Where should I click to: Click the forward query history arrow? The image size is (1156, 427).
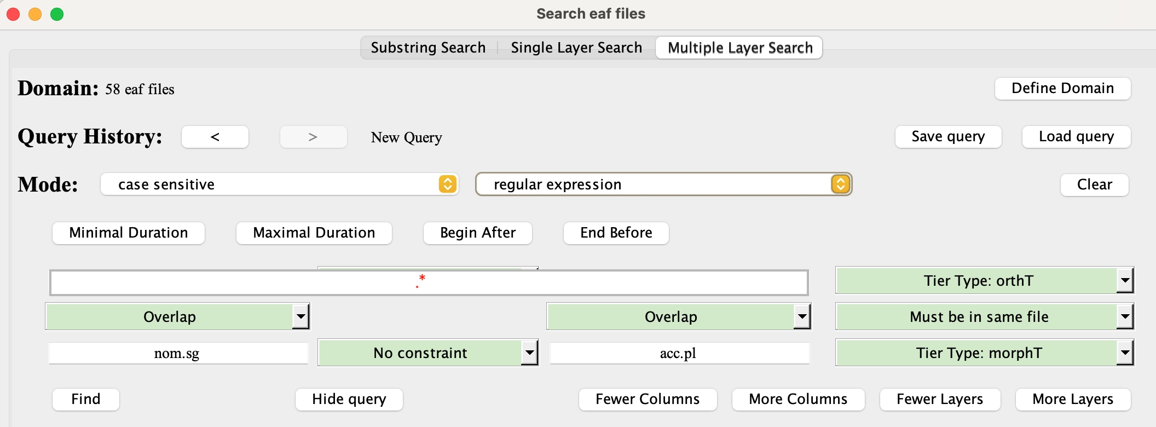pos(313,137)
